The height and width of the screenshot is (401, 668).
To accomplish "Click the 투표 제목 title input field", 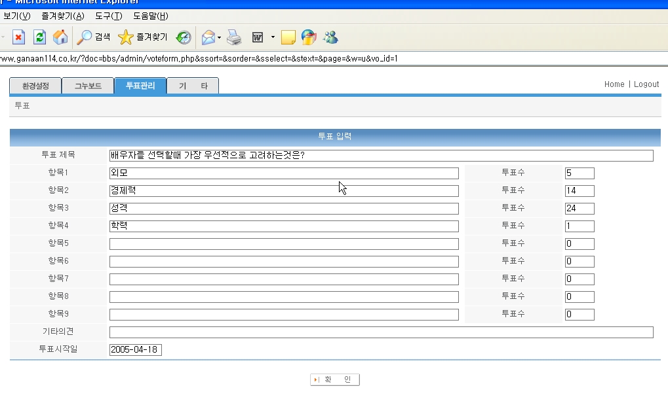I will [x=381, y=156].
